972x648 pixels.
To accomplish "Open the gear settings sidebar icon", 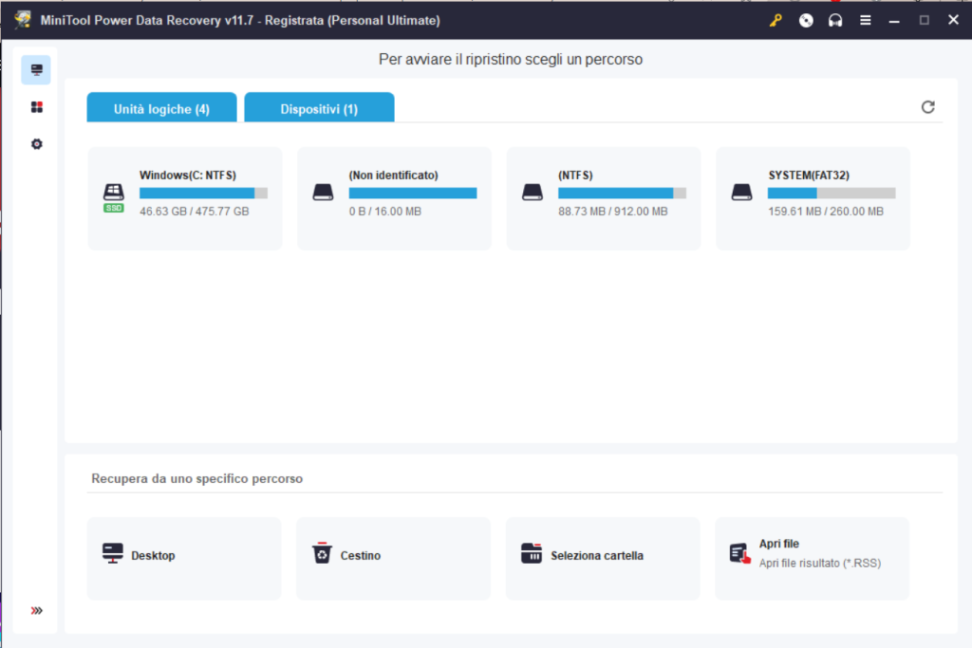I will pos(37,143).
